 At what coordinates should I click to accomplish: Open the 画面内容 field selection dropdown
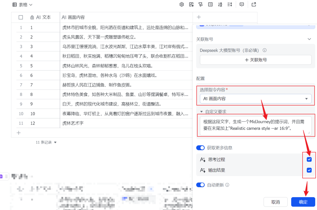pos(255,99)
